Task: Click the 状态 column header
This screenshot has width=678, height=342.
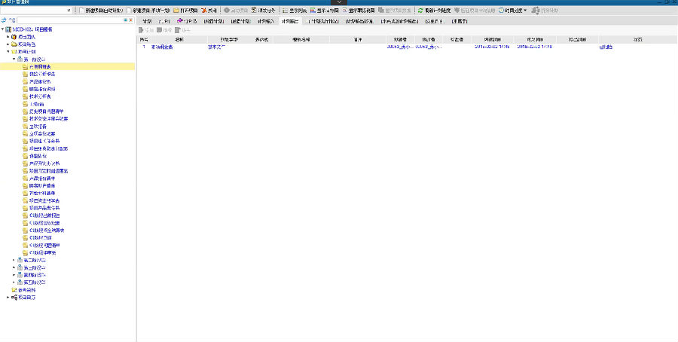Action: (638, 39)
